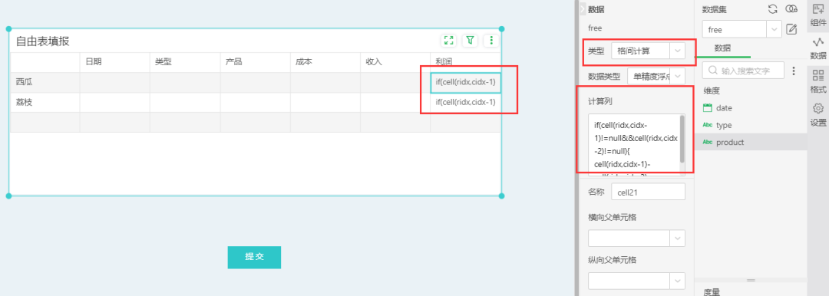This screenshot has height=296, width=829.
Task: Click the 名称 cell21 input field
Action: pyautogui.click(x=648, y=192)
